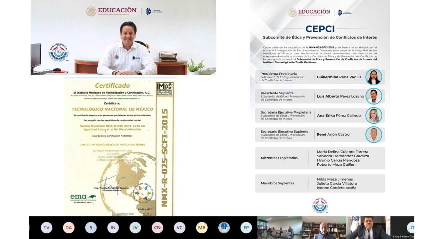
Task: Click the Secretaria Ejecutiva Propietaria label
Action: point(286,113)
